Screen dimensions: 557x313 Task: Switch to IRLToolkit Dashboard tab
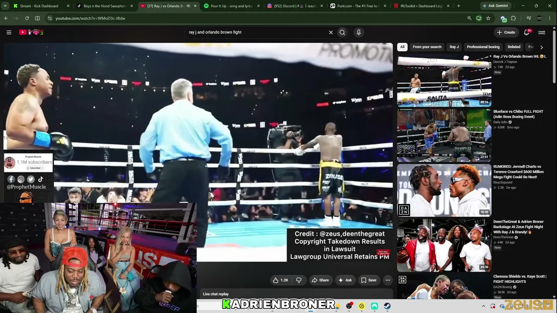421,6
